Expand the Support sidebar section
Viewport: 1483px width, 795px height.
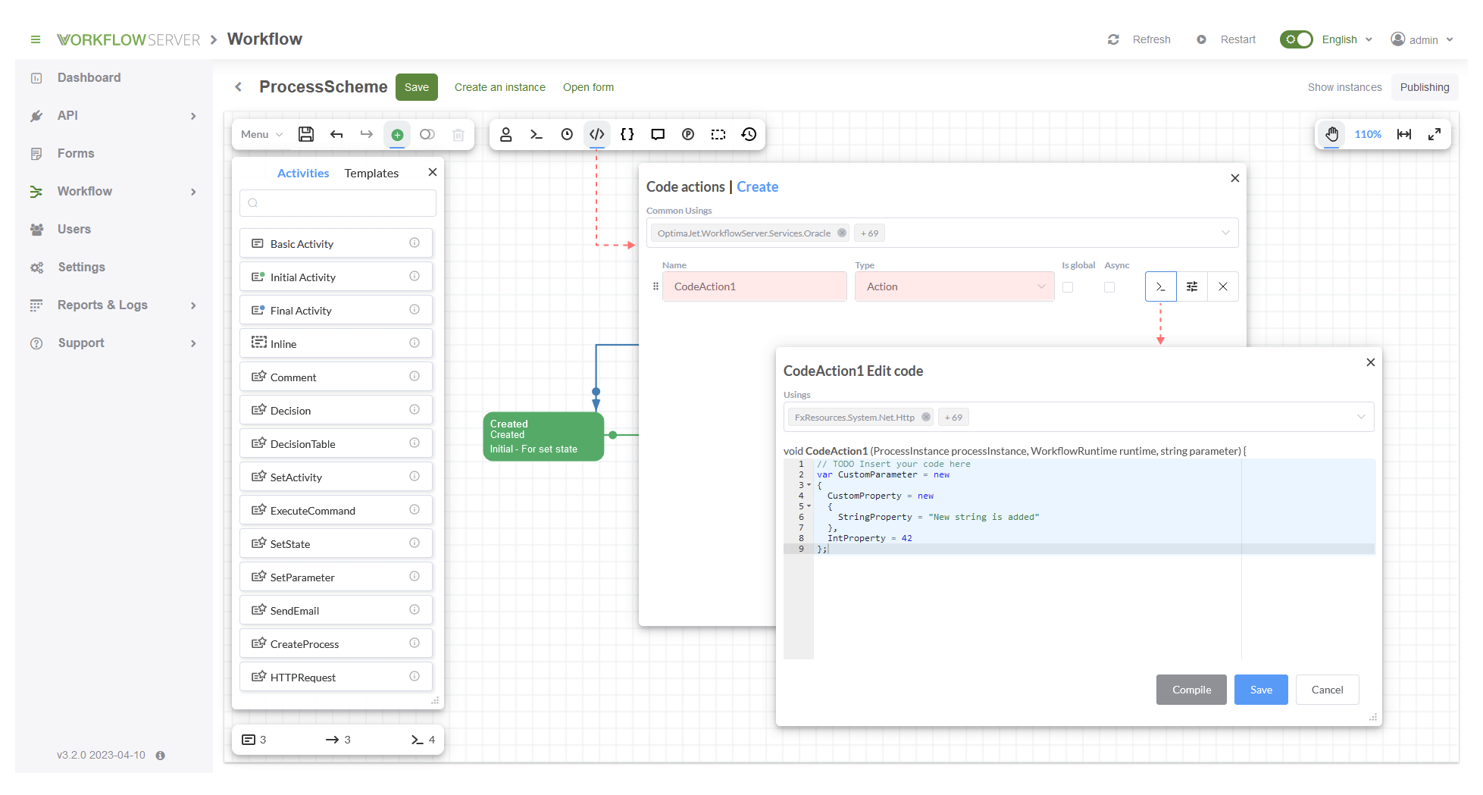193,343
